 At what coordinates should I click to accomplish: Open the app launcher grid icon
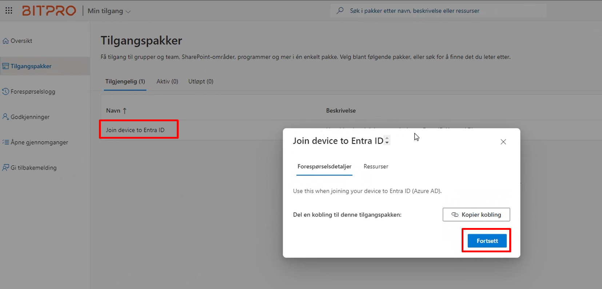[x=9, y=11]
